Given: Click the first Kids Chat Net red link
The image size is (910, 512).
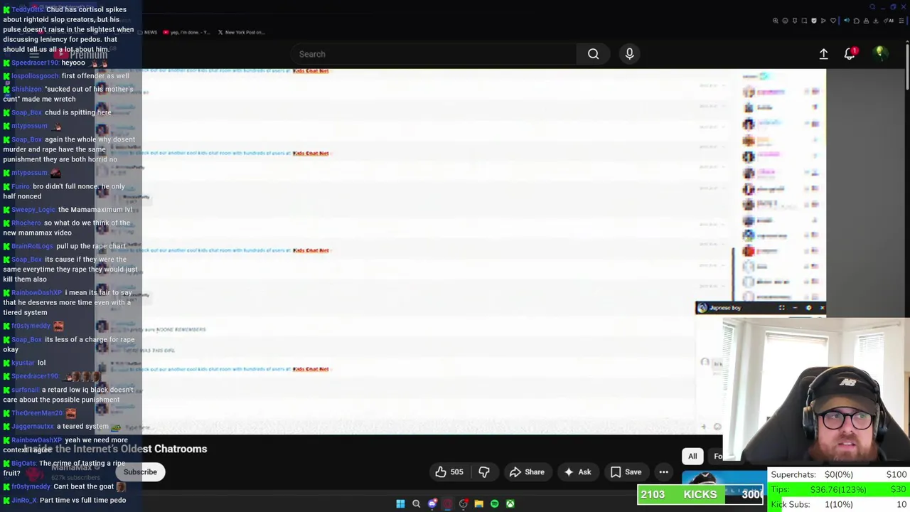Looking at the screenshot, I should click(x=311, y=71).
